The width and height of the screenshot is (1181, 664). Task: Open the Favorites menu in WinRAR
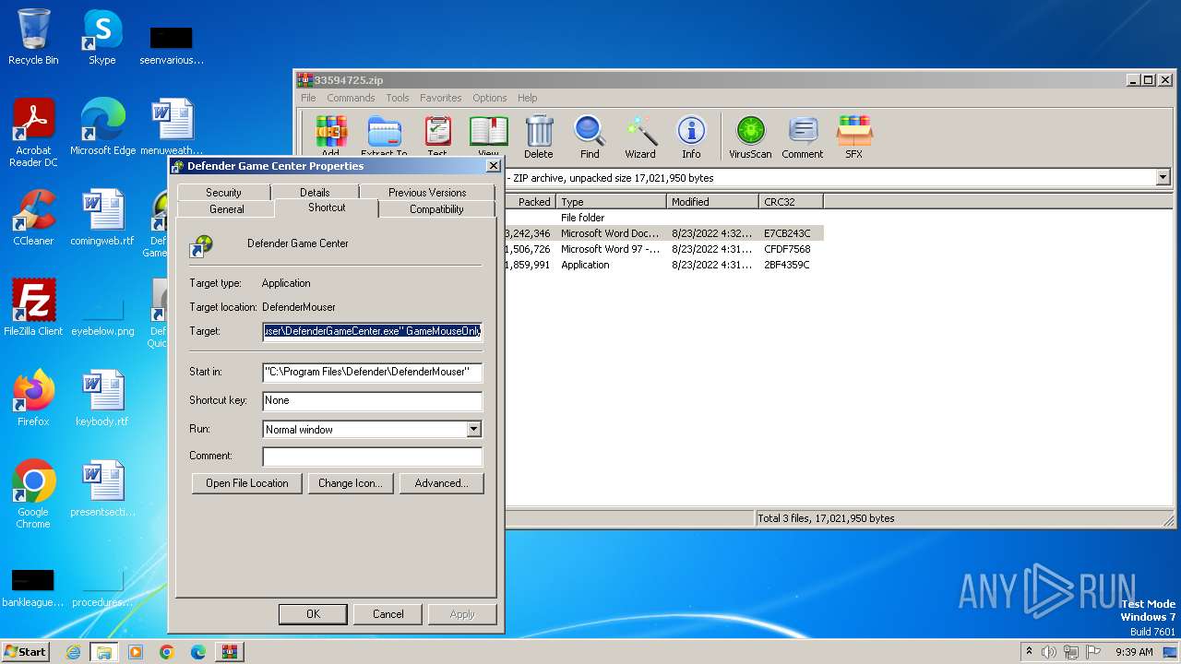tap(441, 98)
